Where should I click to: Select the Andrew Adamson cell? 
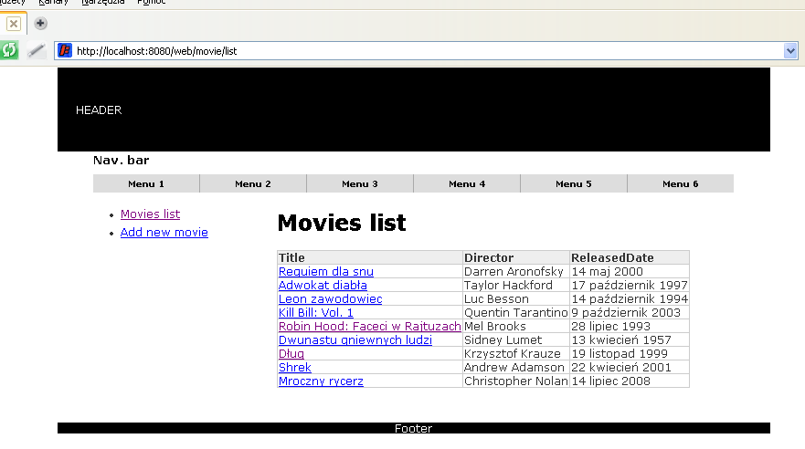[516, 368]
